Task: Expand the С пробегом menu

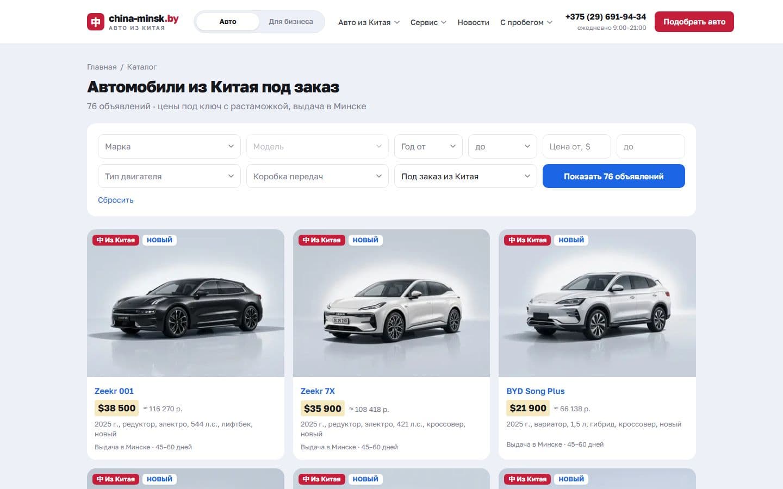Action: point(526,22)
